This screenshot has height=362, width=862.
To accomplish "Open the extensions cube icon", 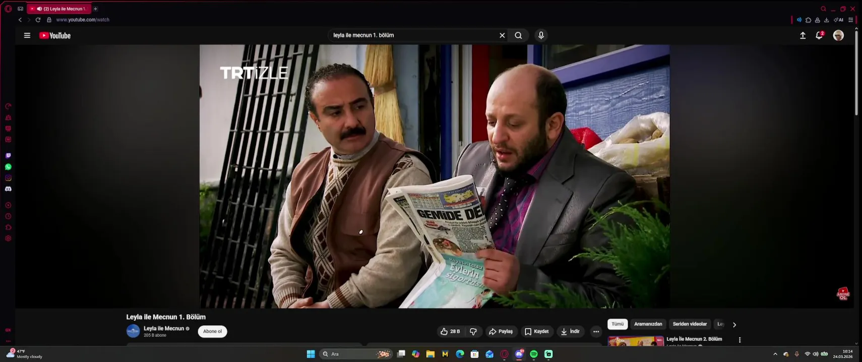I will 808,20.
